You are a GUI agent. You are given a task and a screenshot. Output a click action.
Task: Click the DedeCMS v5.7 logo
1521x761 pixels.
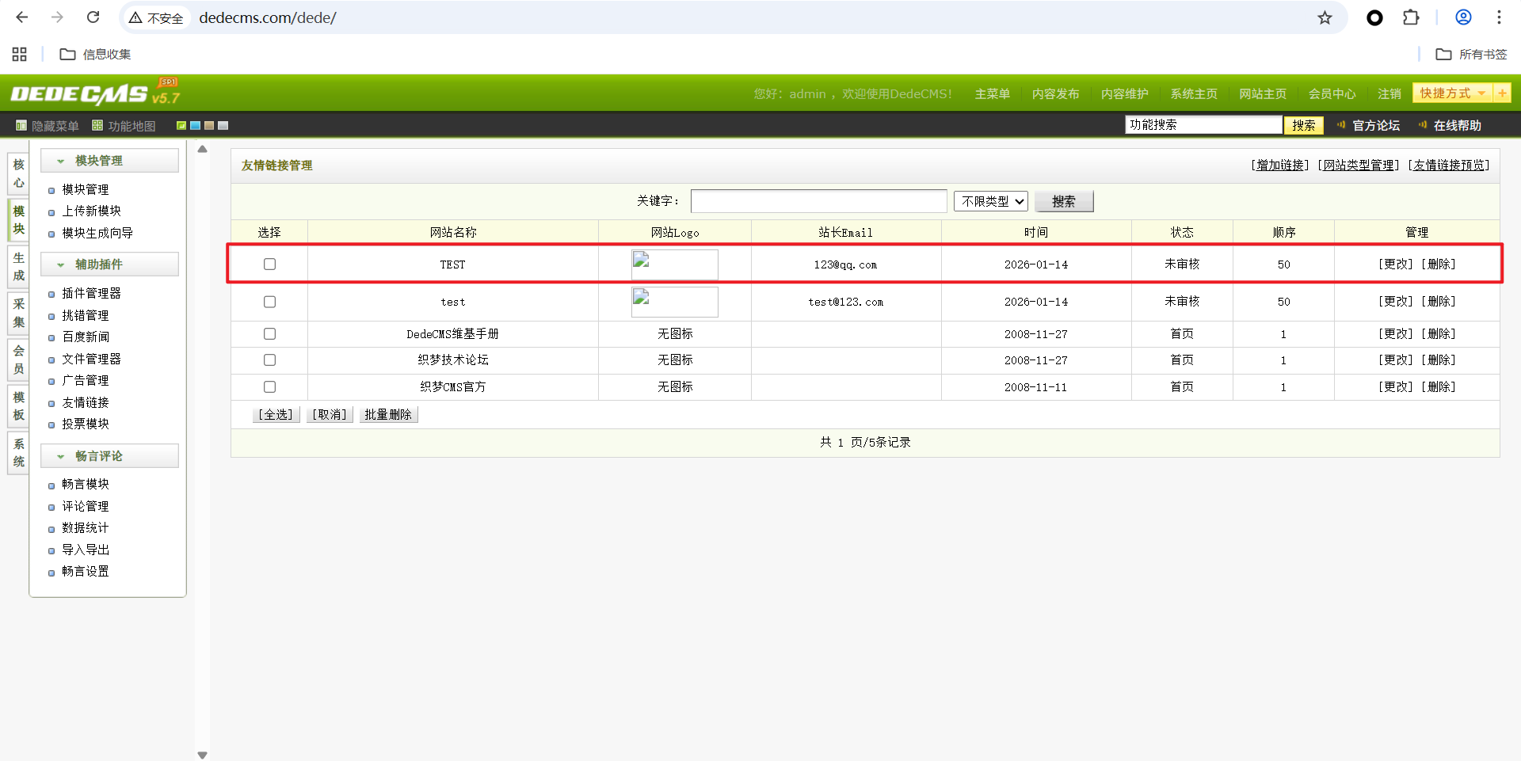coord(95,93)
